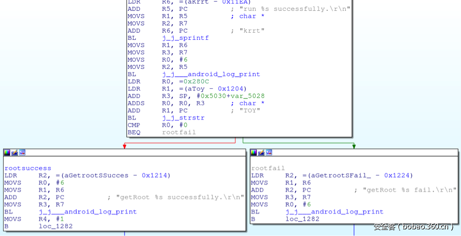Click the aToy operand in the LDR R1 line
The image size is (461, 236).
(x=196, y=89)
